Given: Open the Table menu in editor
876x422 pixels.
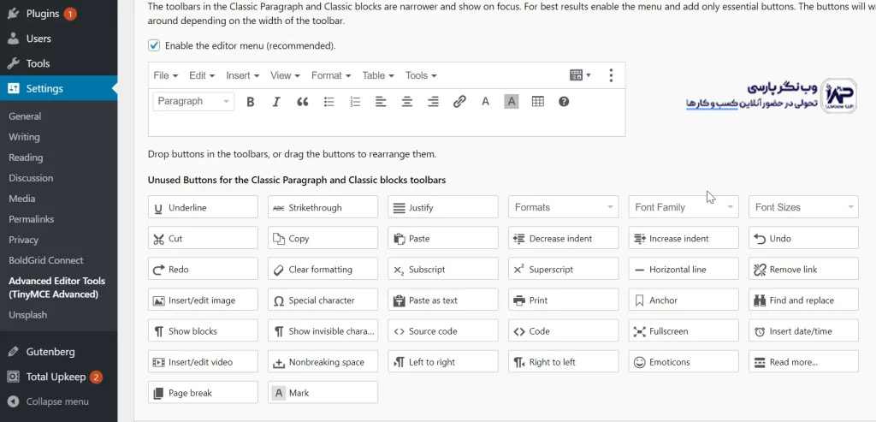Looking at the screenshot, I should coord(378,75).
